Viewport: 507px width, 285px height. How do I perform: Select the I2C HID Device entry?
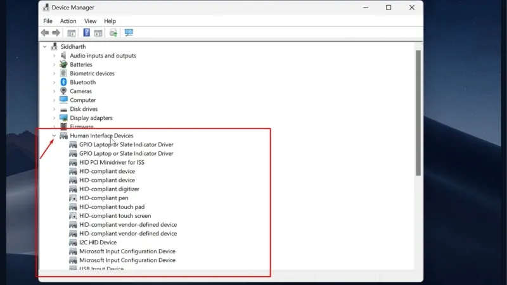(x=98, y=243)
